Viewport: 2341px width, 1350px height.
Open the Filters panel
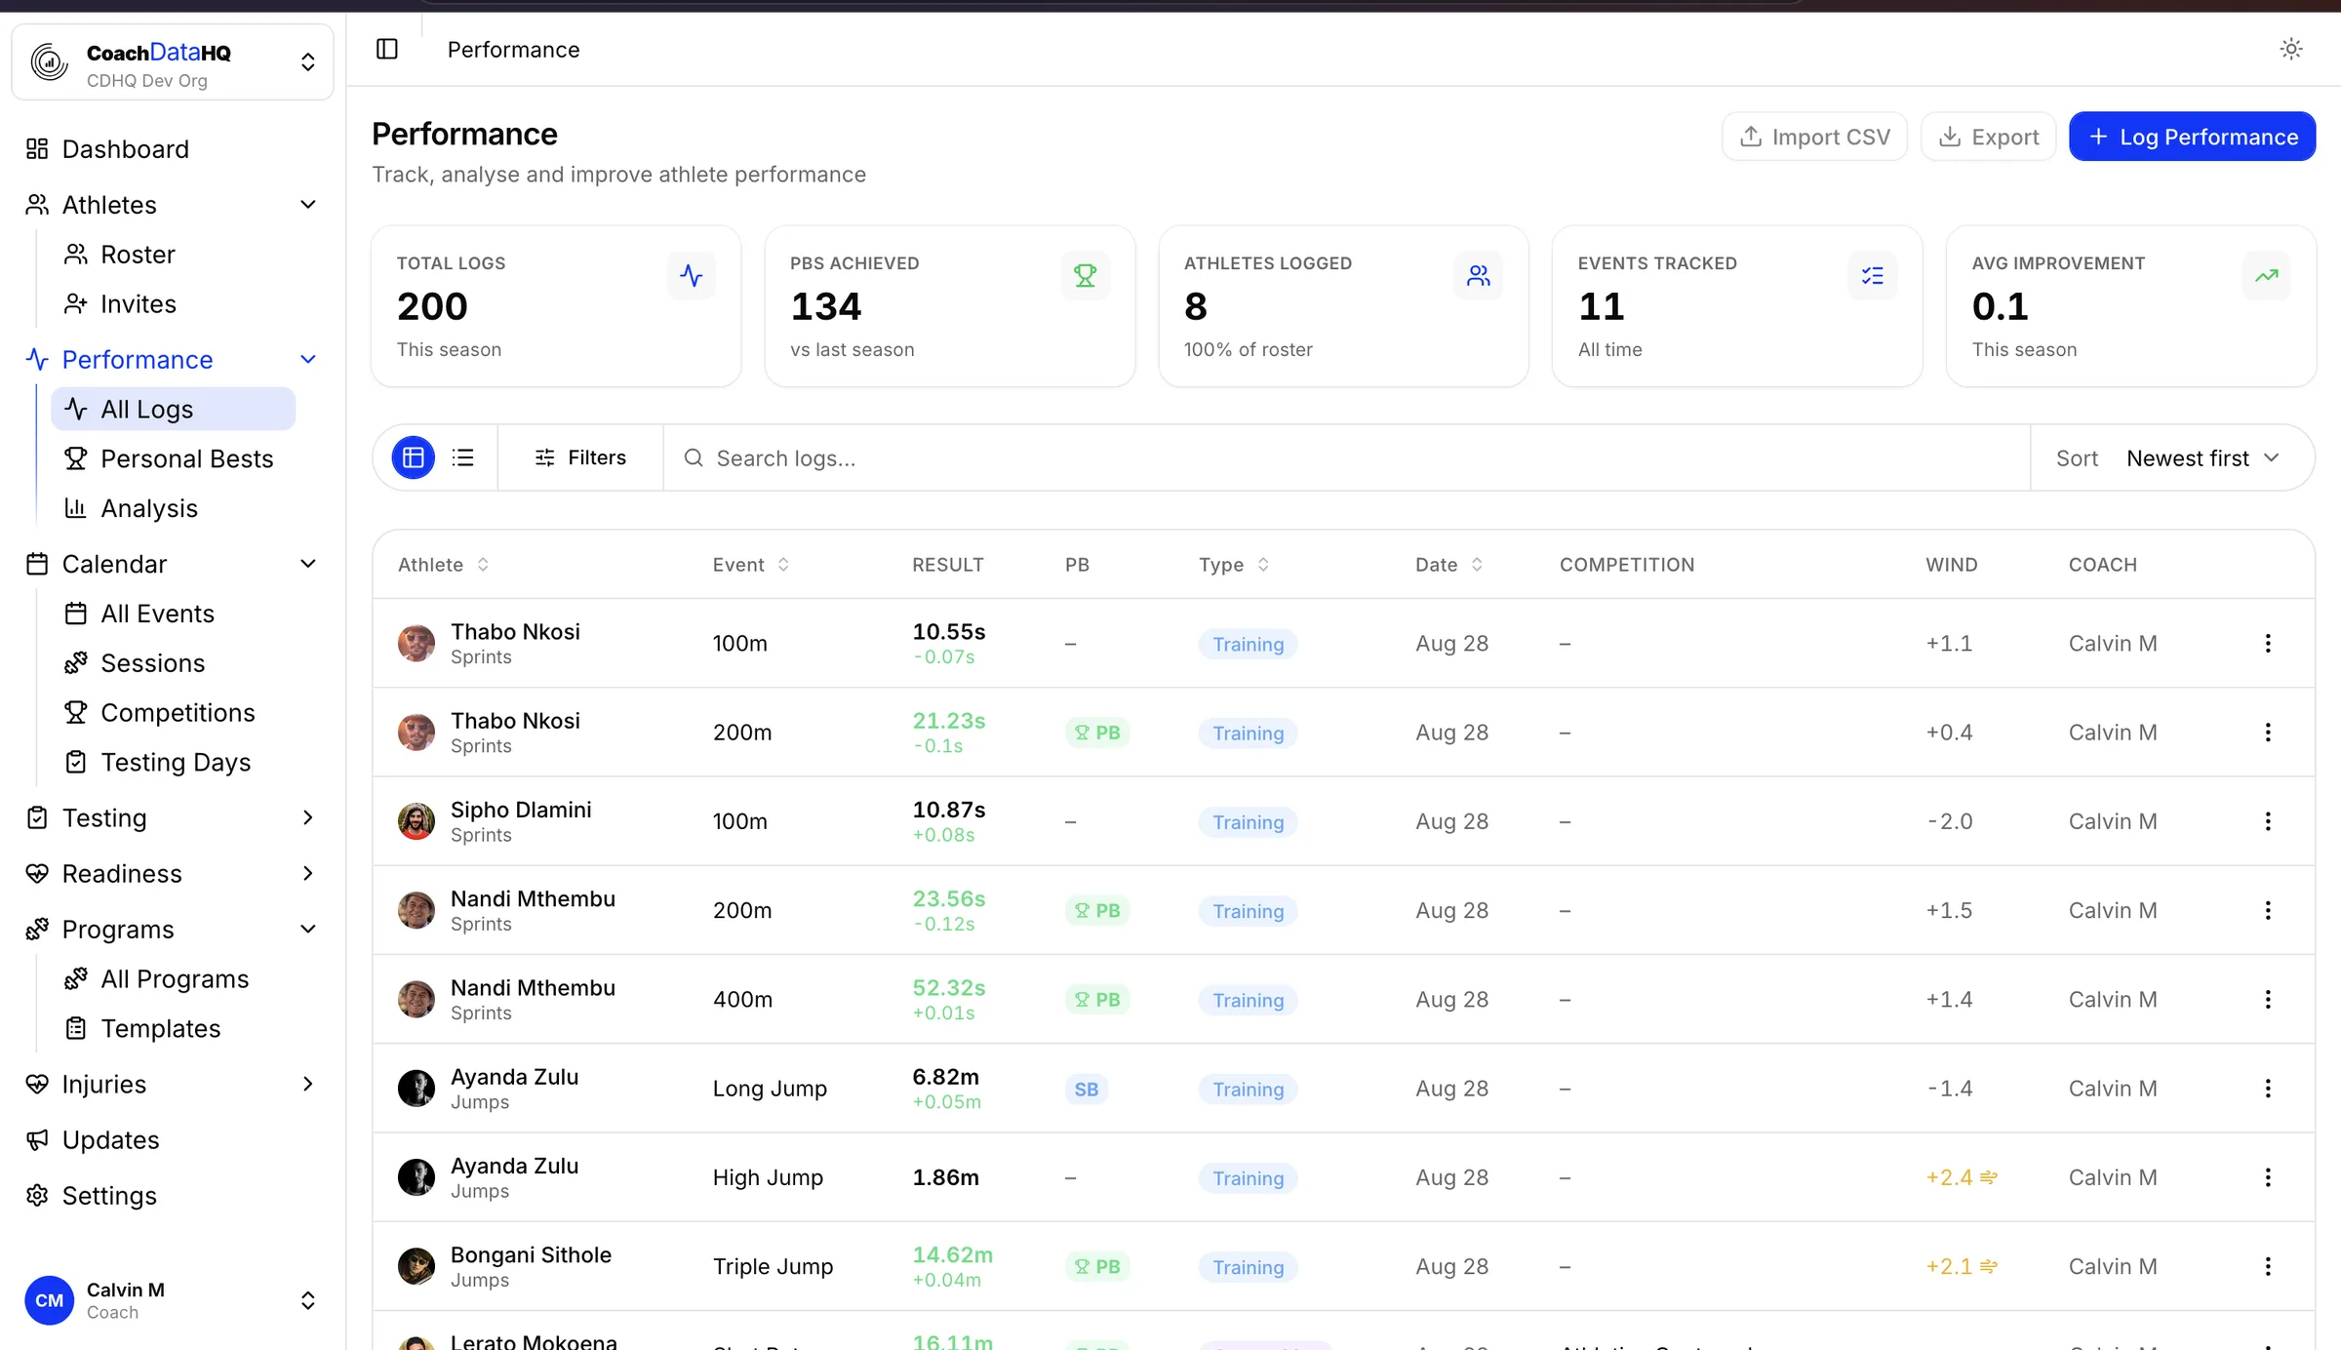point(580,457)
